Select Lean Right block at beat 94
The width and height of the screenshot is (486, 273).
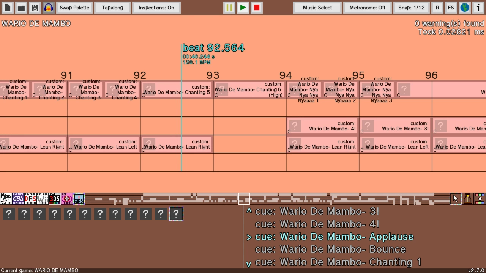click(322, 144)
